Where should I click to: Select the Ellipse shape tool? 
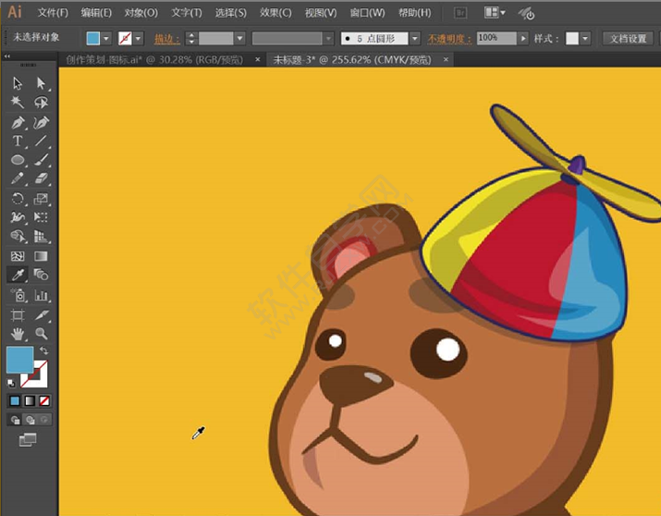point(18,160)
